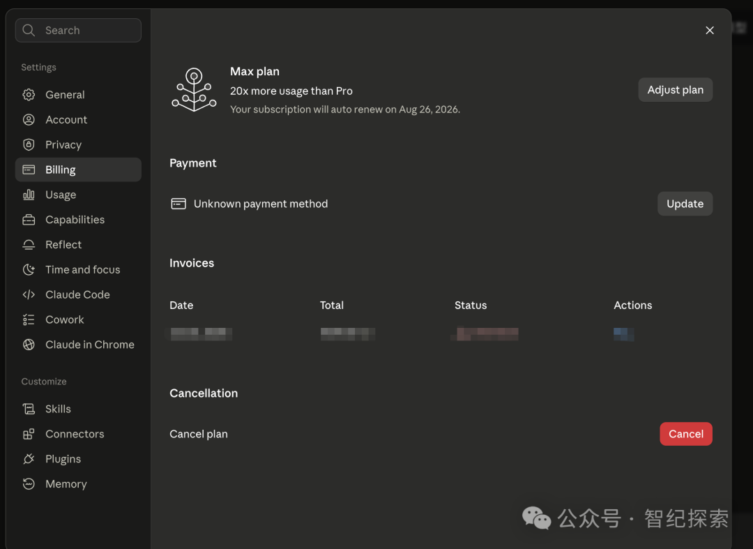Click the Cancellation heading
This screenshot has width=753, height=549.
204,393
